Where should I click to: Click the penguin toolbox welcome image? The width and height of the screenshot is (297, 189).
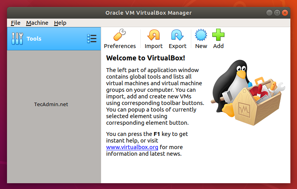click(248, 93)
